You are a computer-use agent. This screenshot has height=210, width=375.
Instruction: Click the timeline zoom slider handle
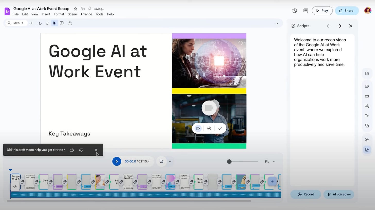229,161
